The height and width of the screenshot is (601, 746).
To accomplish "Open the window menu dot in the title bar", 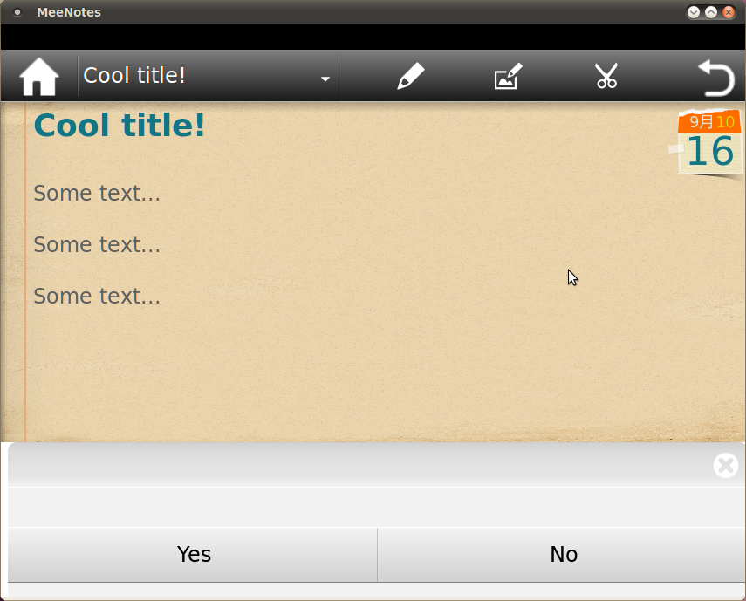I will click(17, 12).
